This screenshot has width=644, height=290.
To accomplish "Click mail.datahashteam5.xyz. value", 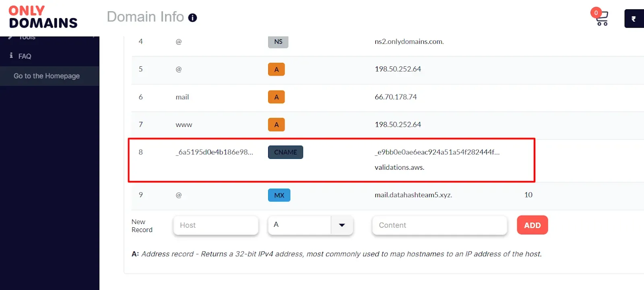I will tap(413, 195).
